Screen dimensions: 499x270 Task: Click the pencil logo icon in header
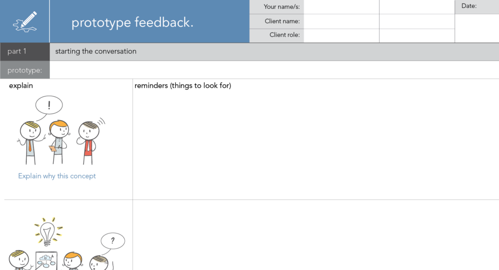[x=25, y=22]
